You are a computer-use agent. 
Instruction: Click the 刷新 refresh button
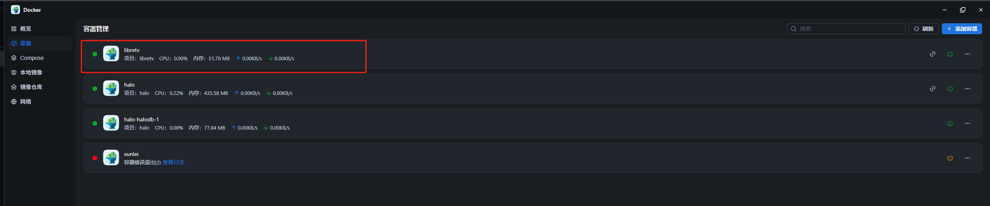(923, 29)
